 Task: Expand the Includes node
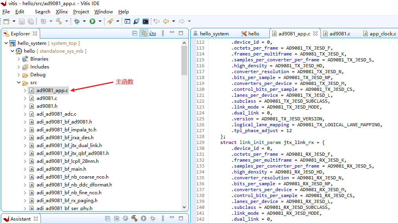18,67
